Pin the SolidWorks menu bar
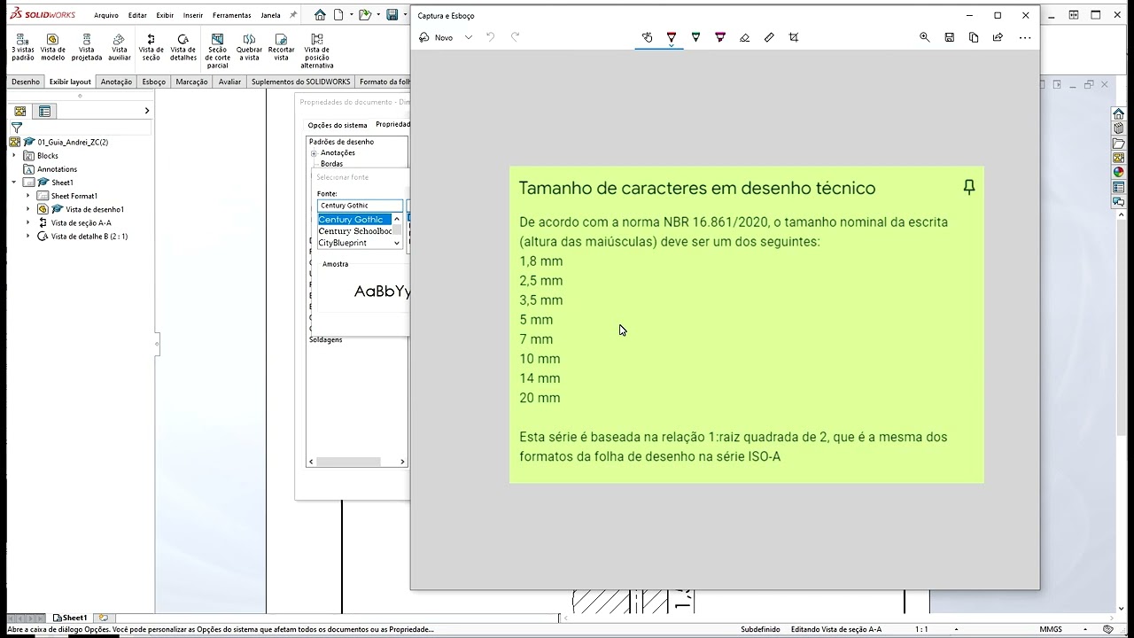 click(x=293, y=15)
